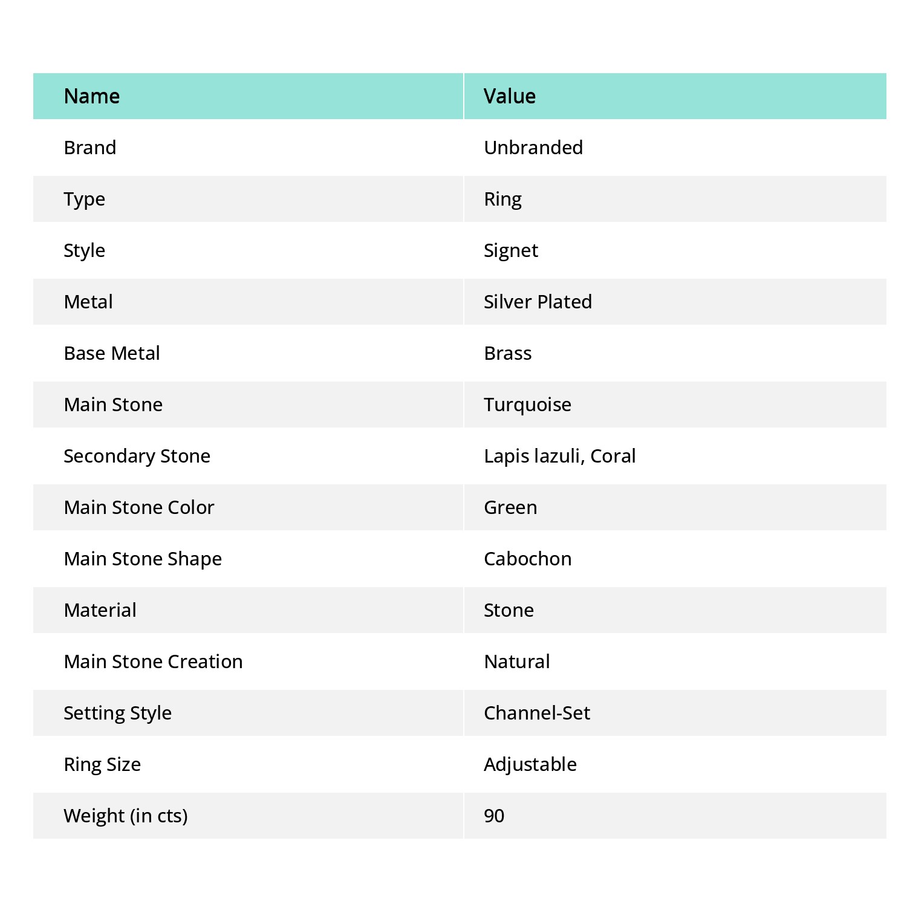Click the Unbranded value cell
907x907 pixels.
pos(533,148)
